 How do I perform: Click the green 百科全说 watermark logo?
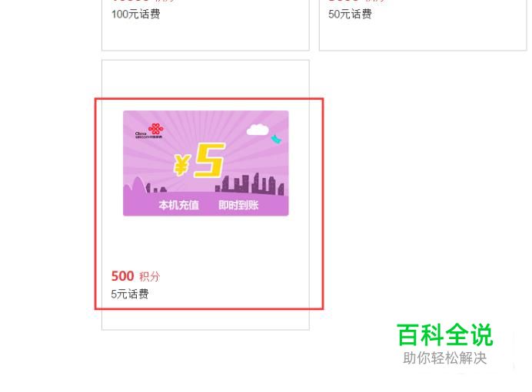tap(445, 334)
